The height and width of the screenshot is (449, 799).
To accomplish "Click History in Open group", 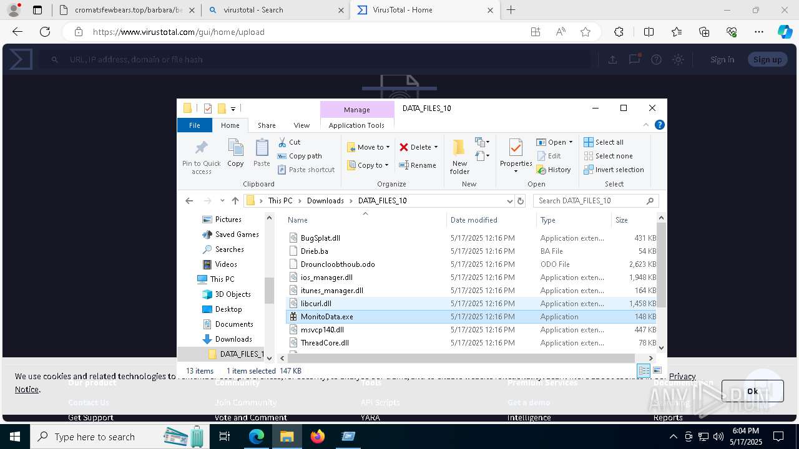I will 554,170.
